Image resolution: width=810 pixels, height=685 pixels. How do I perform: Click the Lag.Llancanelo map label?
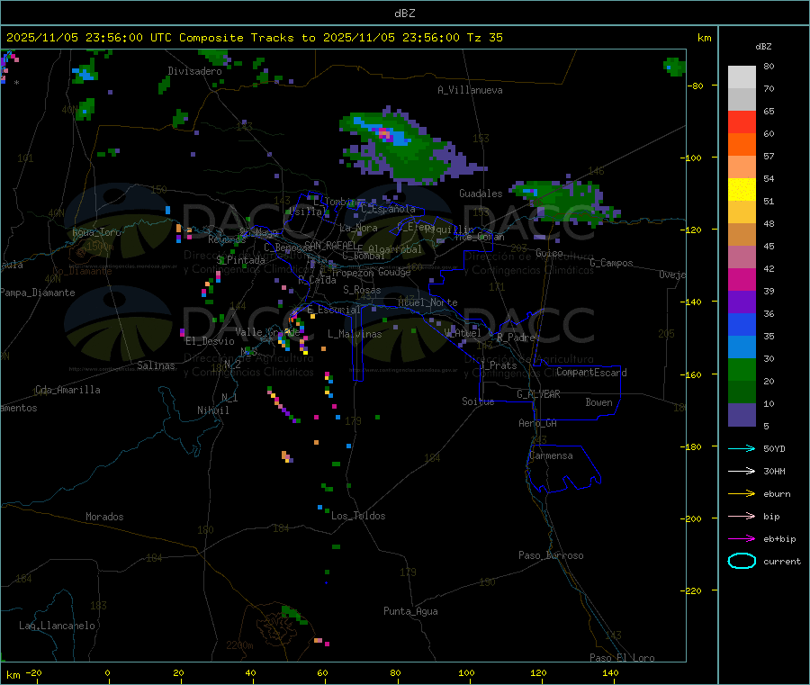point(57,626)
